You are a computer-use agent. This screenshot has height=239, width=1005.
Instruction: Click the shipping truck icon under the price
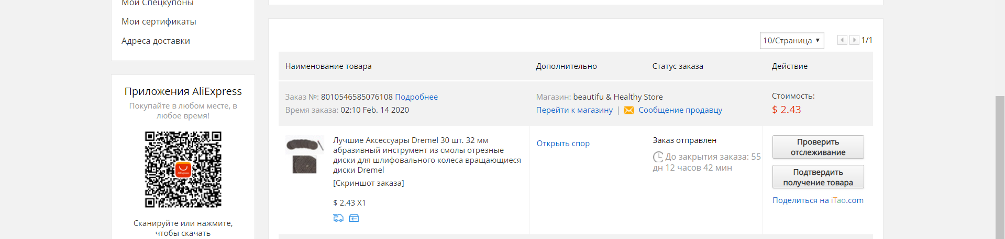click(x=338, y=218)
